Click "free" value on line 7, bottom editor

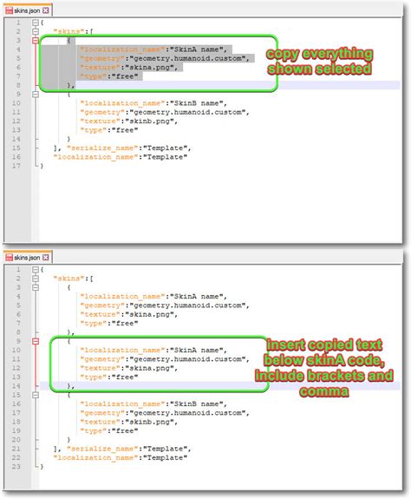click(125, 324)
